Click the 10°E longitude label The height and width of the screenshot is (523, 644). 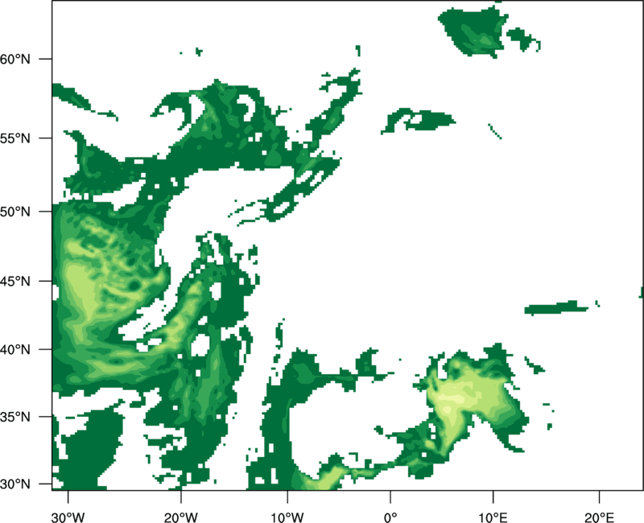[493, 517]
